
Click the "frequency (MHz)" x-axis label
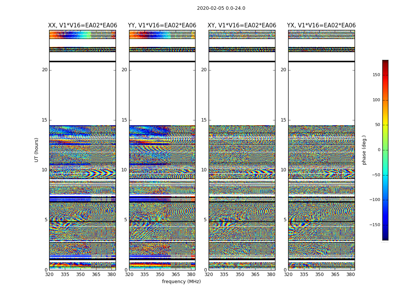tap(181, 281)
